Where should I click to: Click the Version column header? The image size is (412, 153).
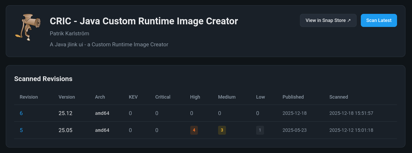point(67,97)
